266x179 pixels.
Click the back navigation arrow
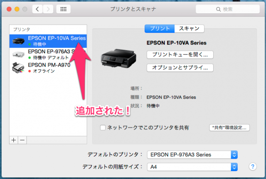tap(38, 9)
